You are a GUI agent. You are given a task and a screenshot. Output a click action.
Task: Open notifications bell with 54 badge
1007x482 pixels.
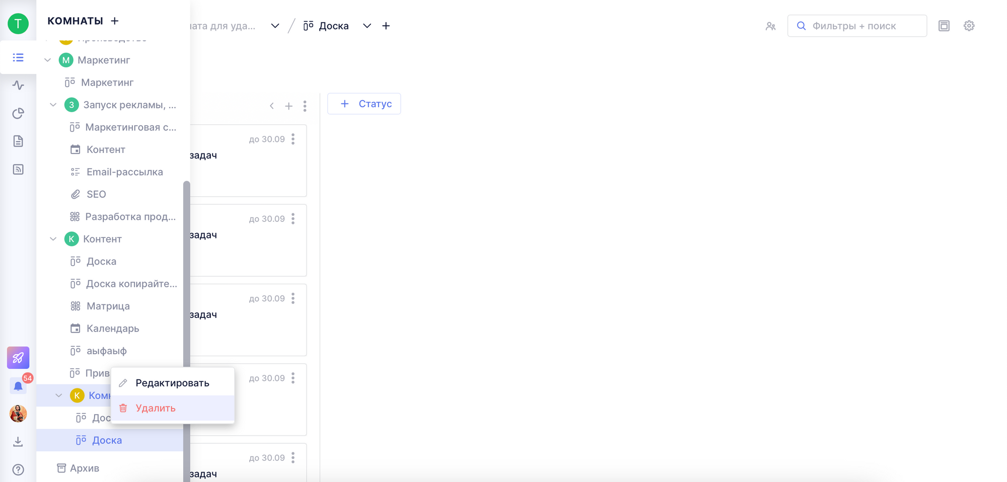tap(18, 386)
